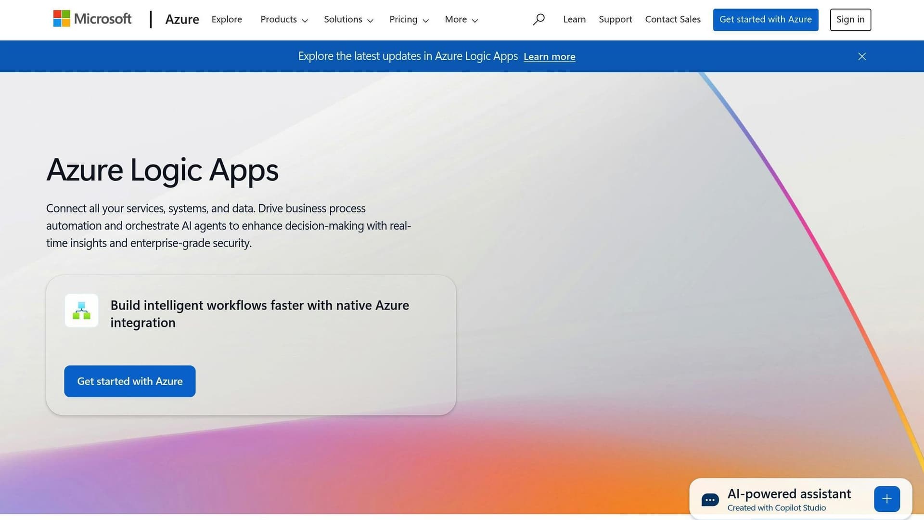The width and height of the screenshot is (924, 520).
Task: Click the AI-powered assistant chat bubble icon
Action: [x=710, y=500]
